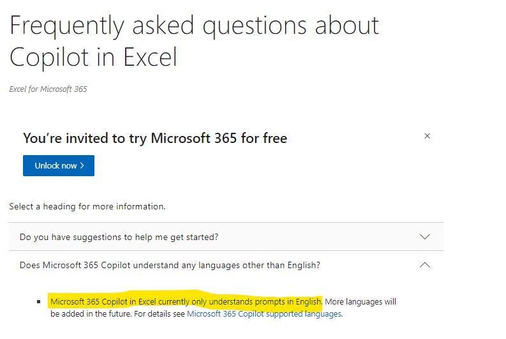Screen dimensions: 506x339
Task: Click the bullet marker beside the highlighted answer
Action: (40, 301)
